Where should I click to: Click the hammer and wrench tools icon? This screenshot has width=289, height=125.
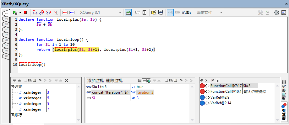coord(260,13)
